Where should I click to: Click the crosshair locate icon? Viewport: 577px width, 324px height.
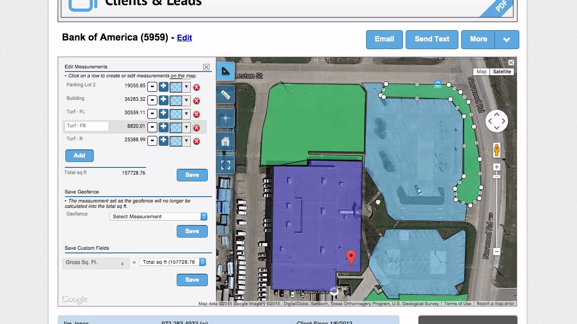point(225,118)
